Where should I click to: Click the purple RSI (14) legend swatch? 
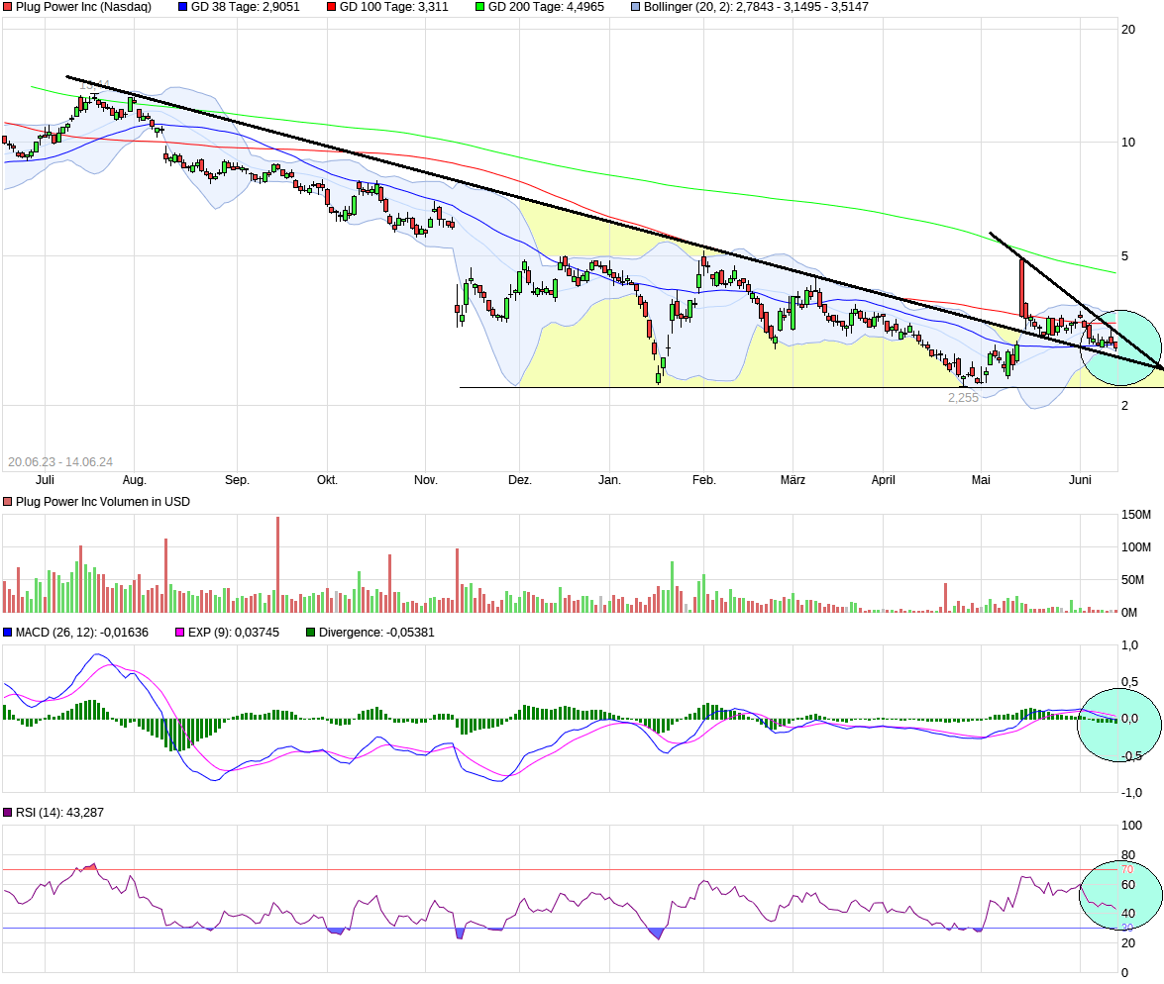click(8, 813)
